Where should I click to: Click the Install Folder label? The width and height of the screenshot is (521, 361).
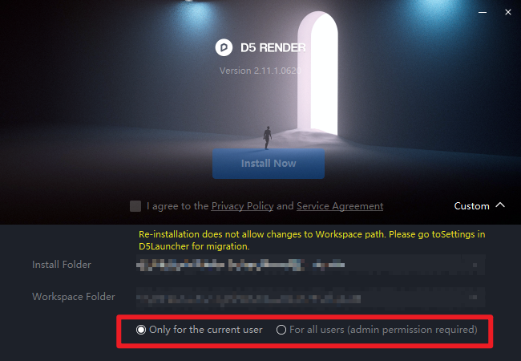click(x=62, y=265)
